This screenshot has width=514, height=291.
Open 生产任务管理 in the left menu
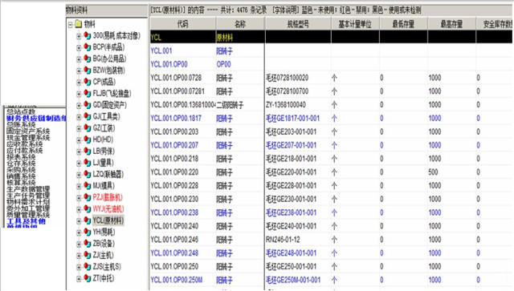point(28,196)
